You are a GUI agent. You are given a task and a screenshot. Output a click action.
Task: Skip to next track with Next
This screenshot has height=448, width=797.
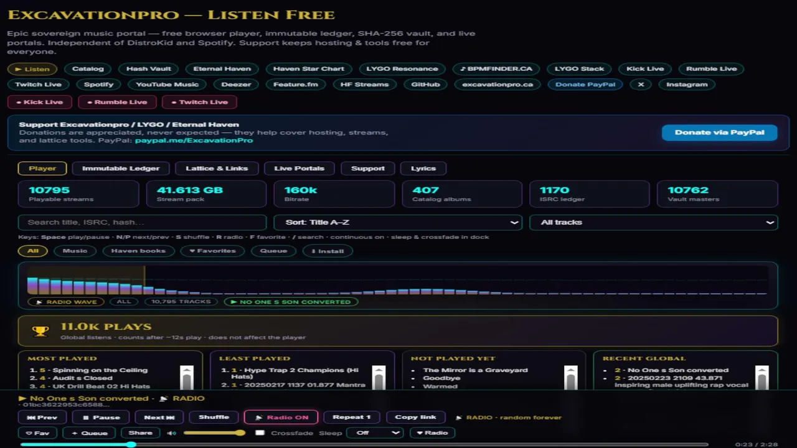point(159,418)
